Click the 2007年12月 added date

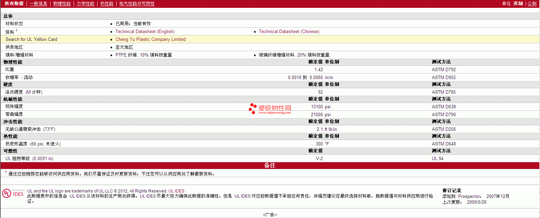point(498,196)
